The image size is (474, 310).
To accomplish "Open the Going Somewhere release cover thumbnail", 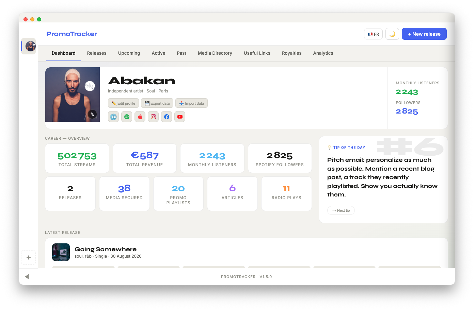I will [x=61, y=252].
